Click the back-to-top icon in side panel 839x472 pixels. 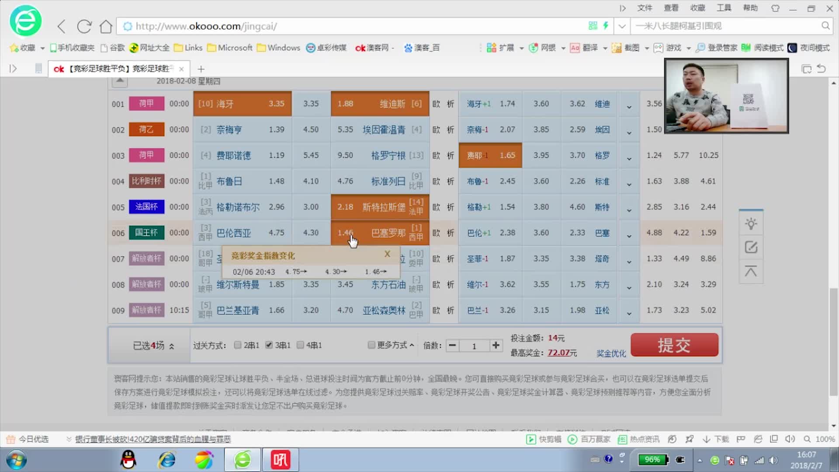coord(751,271)
